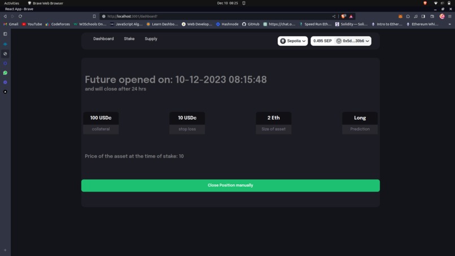Open the extensions puzzle icon
This screenshot has width=455, height=256.
(408, 16)
